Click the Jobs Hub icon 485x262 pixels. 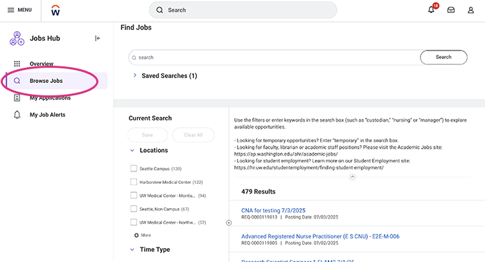pyautogui.click(x=17, y=39)
